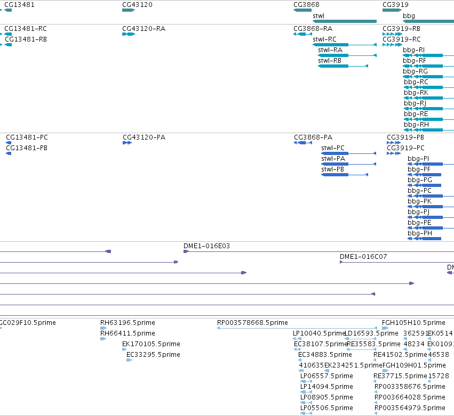Screen dimensions: 454x416
Task: Select the stwl-PA protein feature
Action: [348, 164]
